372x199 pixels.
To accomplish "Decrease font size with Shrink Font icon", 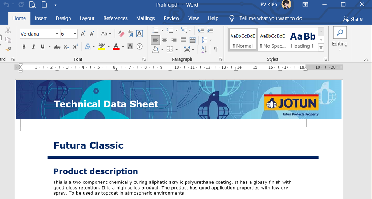I will click(x=92, y=34).
